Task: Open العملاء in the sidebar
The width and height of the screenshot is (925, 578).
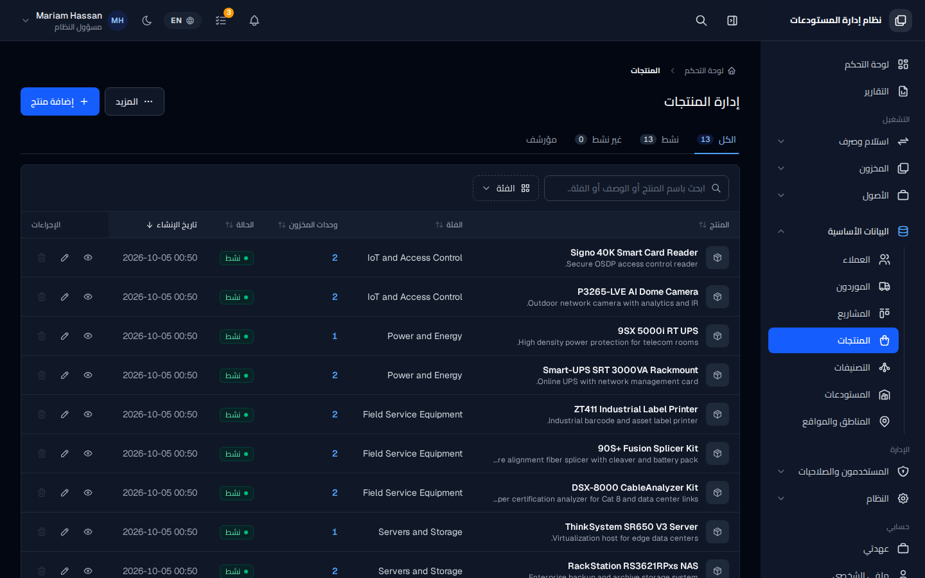Action: coord(833,259)
